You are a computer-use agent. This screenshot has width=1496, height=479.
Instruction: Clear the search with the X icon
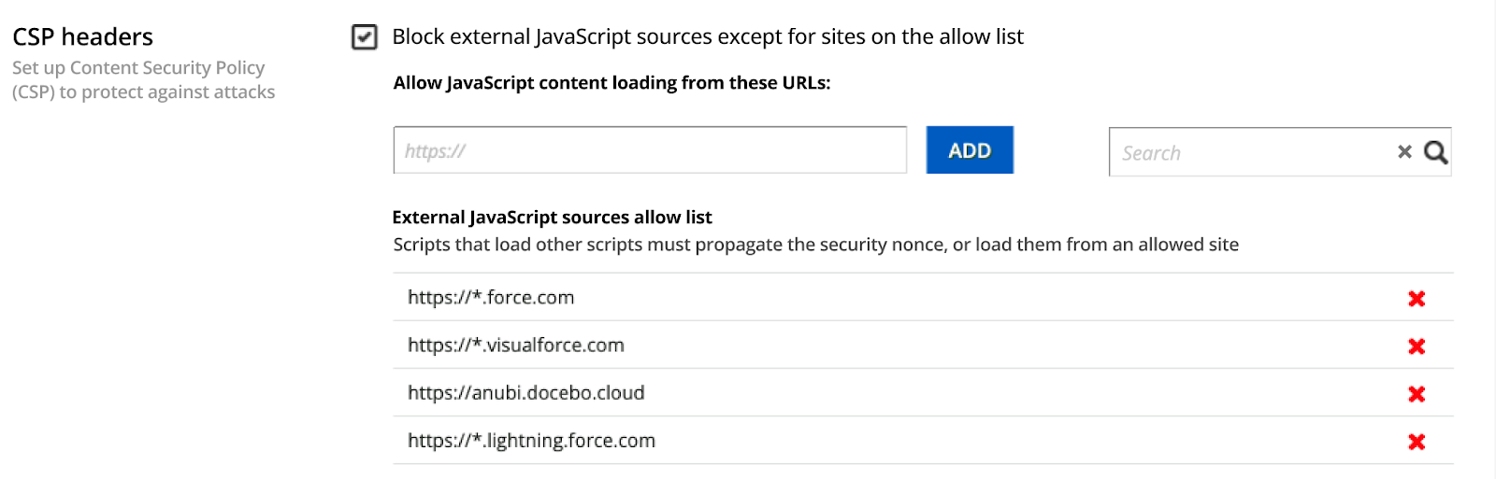click(1403, 152)
